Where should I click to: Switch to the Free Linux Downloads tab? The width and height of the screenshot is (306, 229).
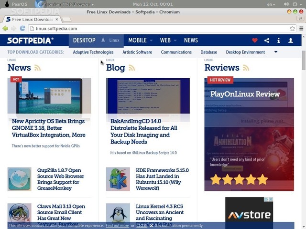click(x=32, y=19)
